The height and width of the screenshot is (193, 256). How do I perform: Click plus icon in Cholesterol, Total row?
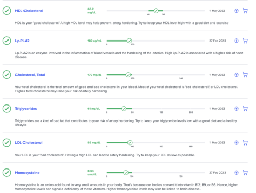tap(236, 75)
